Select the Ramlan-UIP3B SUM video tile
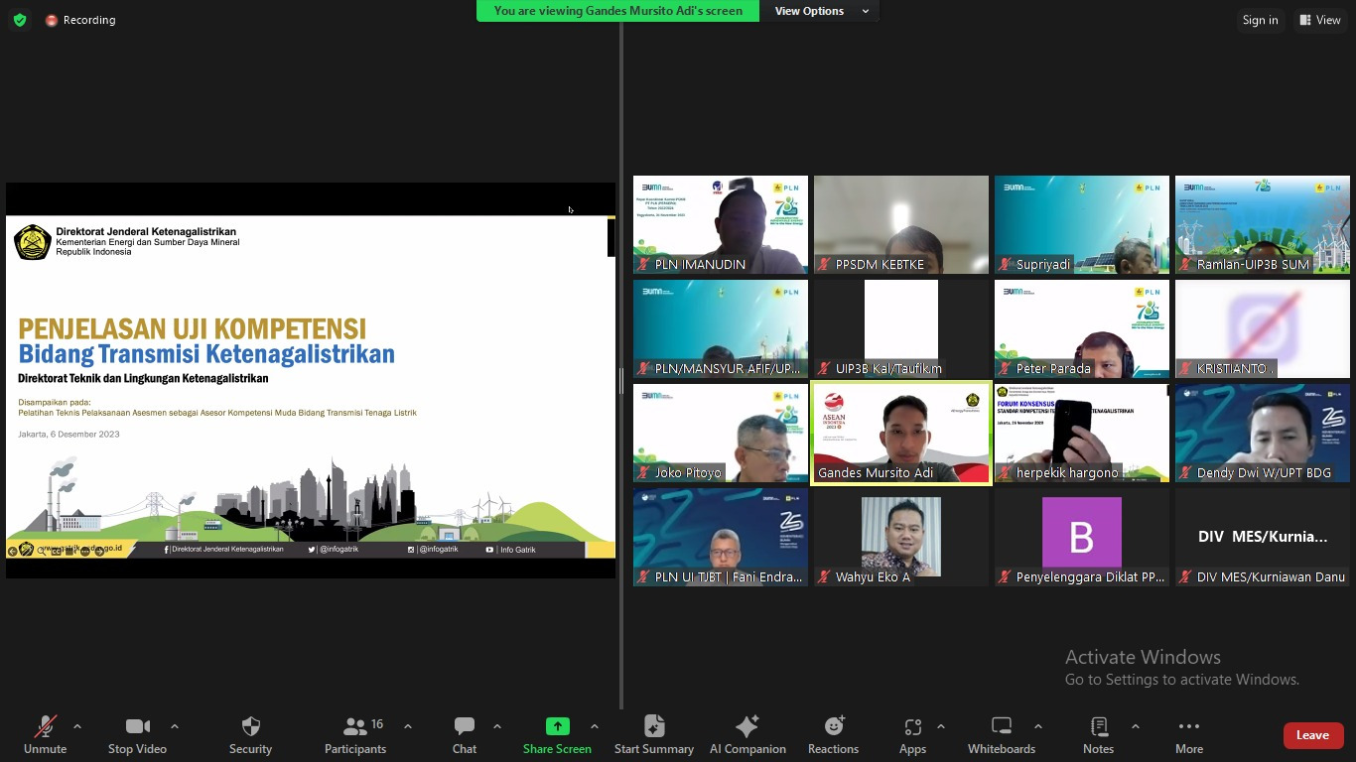This screenshot has height=762, width=1356. coord(1263,225)
